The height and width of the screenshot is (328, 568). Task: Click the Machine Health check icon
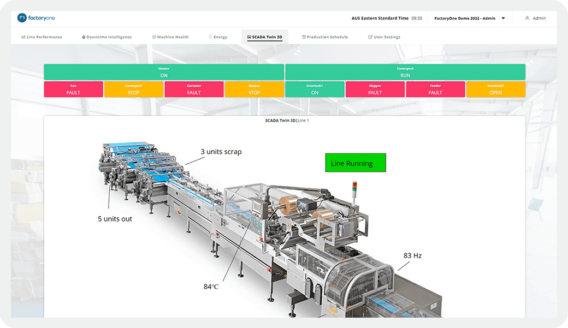click(154, 37)
